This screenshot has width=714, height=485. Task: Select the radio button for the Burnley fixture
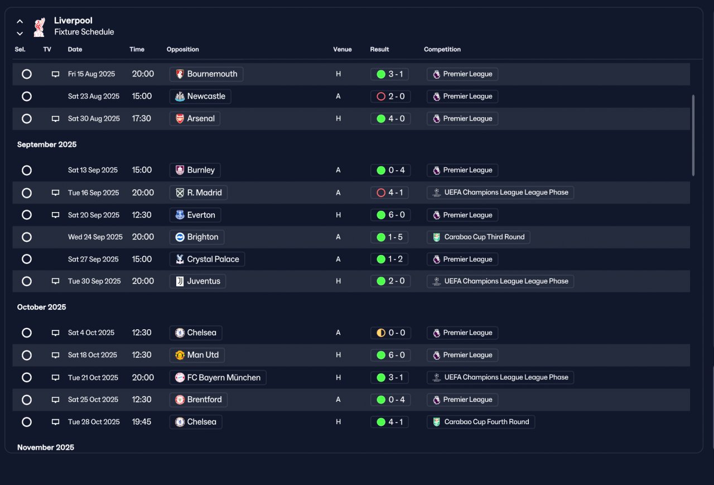(26, 170)
